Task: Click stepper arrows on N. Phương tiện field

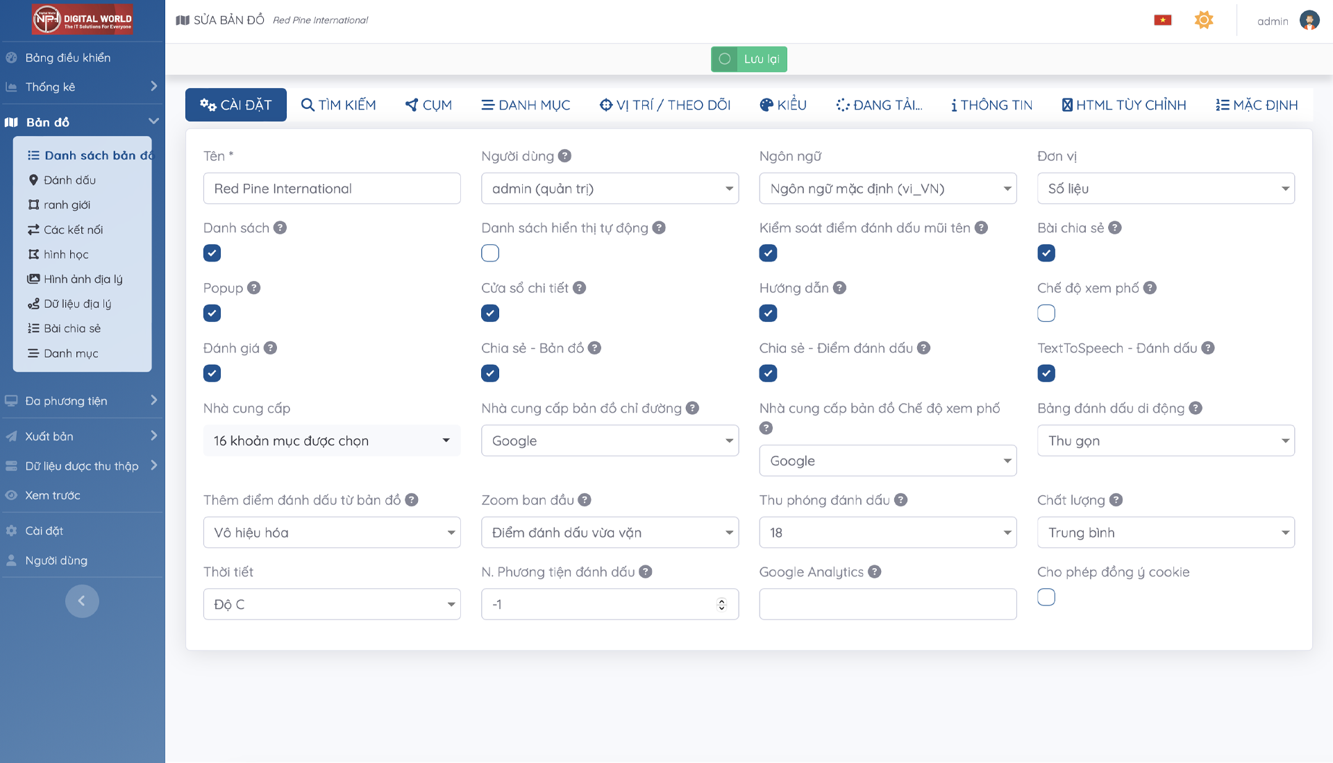Action: (x=721, y=604)
